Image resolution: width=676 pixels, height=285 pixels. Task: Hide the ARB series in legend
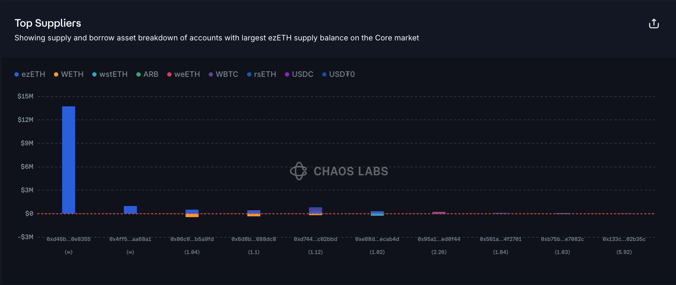click(147, 74)
